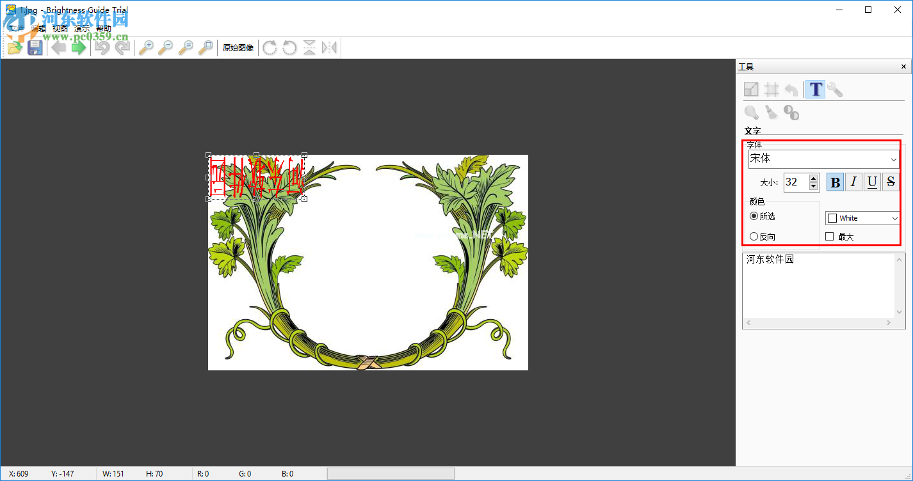The height and width of the screenshot is (481, 913).
Task: Expand the 宋体 font dropdown
Action: [893, 159]
